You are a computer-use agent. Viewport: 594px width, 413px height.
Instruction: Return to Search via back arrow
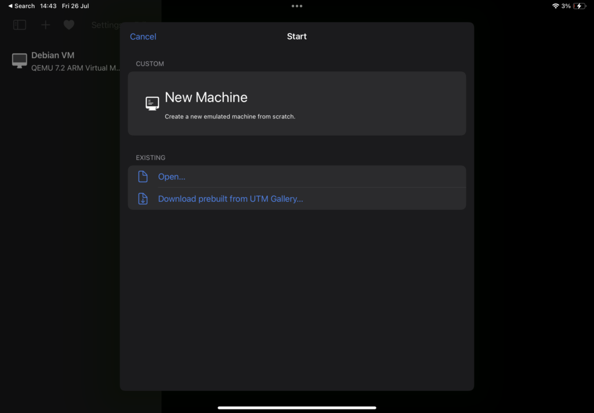tap(21, 6)
